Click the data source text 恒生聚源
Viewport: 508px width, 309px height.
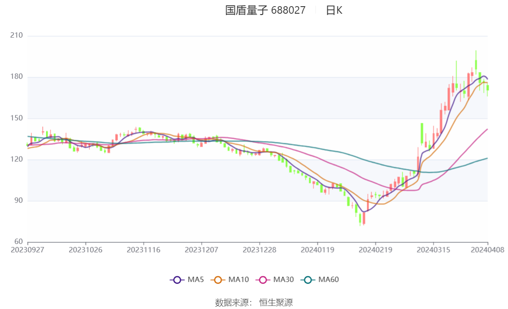[276, 302]
